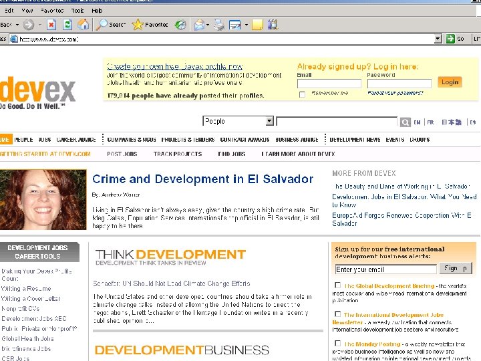Switch site language to FR

(431, 122)
